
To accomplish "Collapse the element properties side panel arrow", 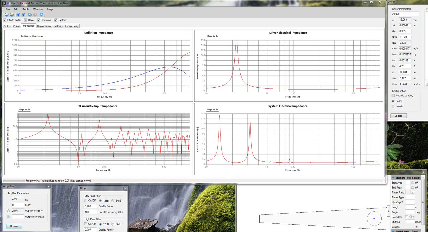I will [388, 211].
